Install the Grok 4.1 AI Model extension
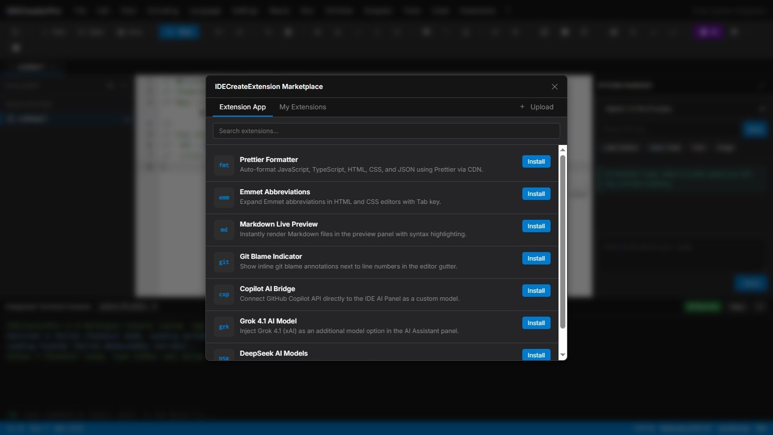773x435 pixels. (x=536, y=323)
